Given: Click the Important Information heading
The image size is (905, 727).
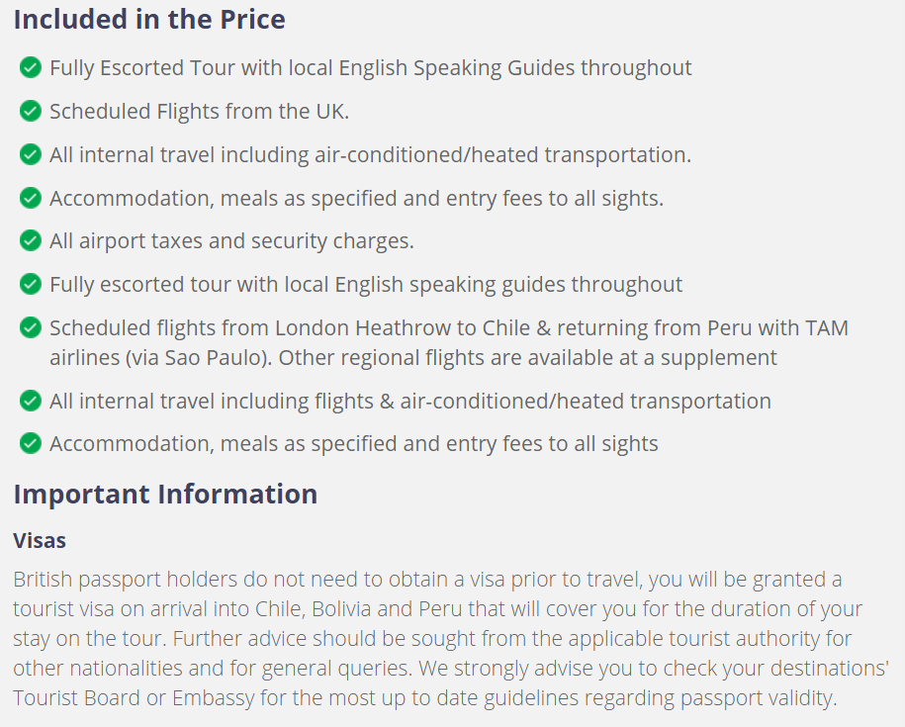Looking at the screenshot, I should pos(165,495).
